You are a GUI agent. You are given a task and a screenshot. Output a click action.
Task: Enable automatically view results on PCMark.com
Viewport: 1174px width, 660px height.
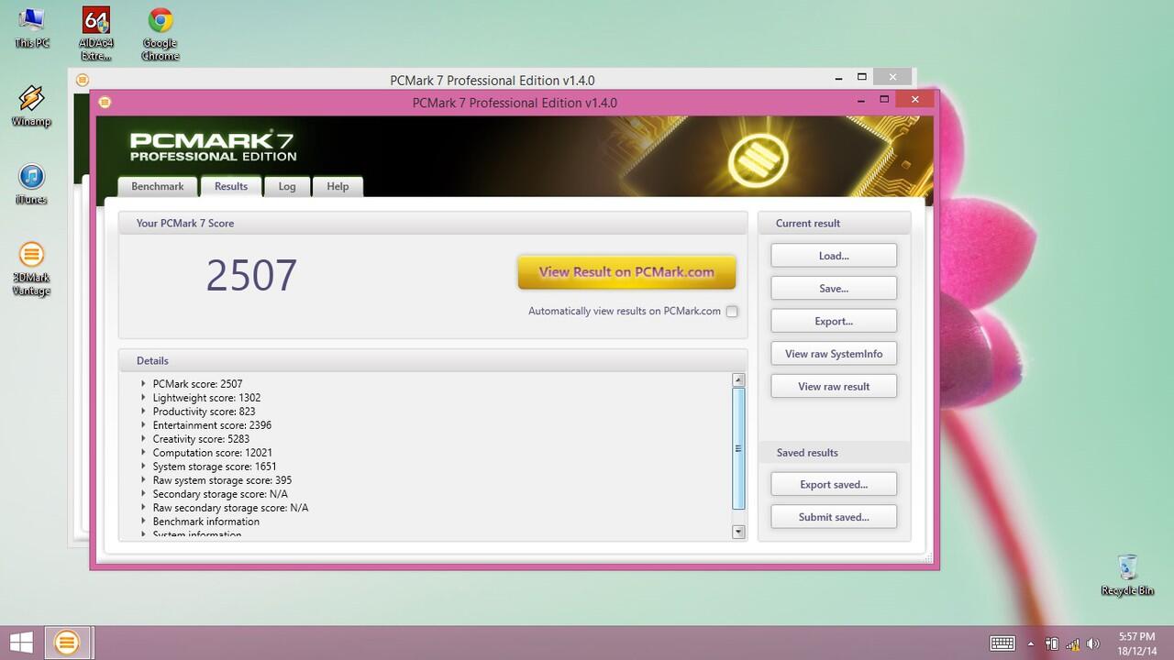[x=732, y=312]
